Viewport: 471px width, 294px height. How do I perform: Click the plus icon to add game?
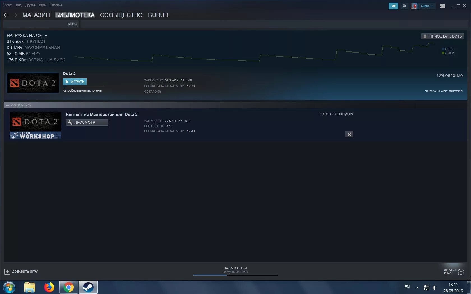[x=7, y=272]
